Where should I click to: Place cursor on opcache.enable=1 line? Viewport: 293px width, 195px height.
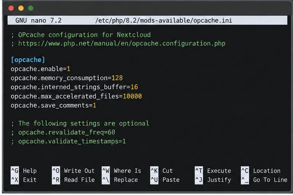click(x=40, y=69)
